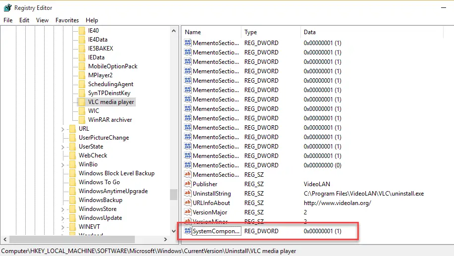The width and height of the screenshot is (454, 256).
Task: Select the VersionMajor value icon
Action: 188,212
